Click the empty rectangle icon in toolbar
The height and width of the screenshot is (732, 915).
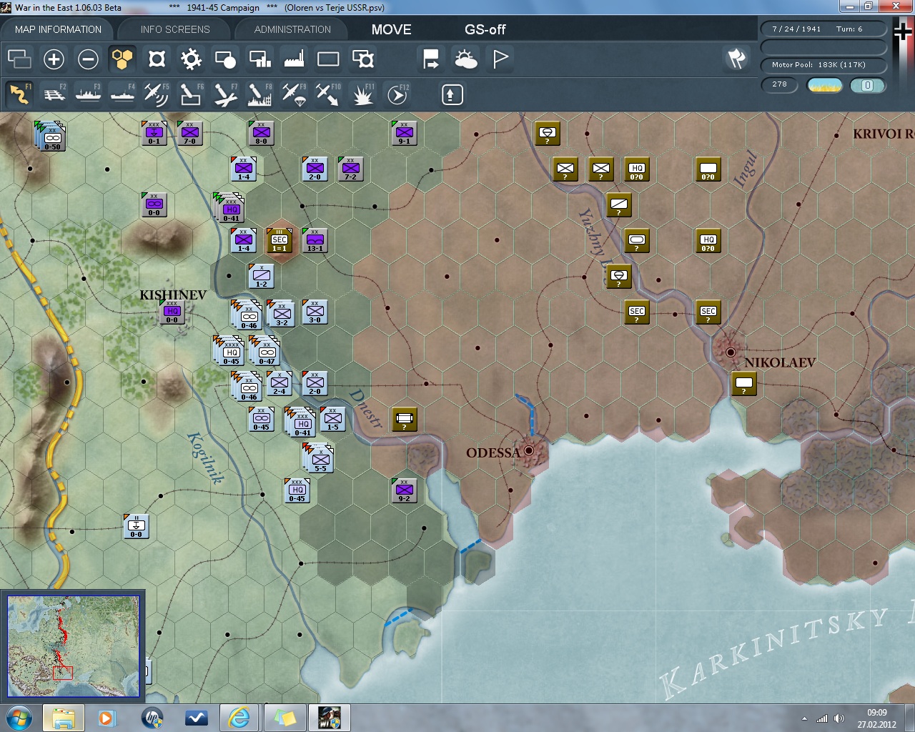pos(328,59)
